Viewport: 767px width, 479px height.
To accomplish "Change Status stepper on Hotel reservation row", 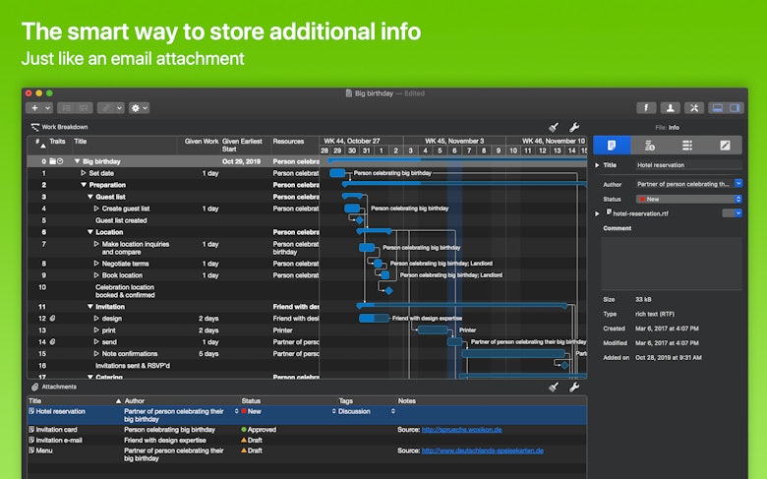I will coord(334,411).
